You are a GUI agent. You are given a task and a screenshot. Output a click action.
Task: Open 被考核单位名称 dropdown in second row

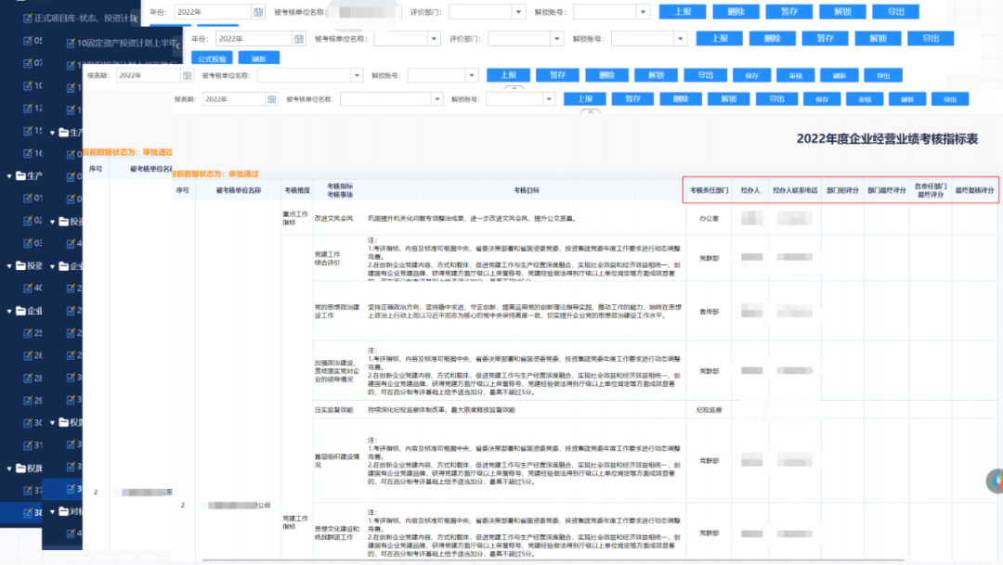tap(434, 39)
